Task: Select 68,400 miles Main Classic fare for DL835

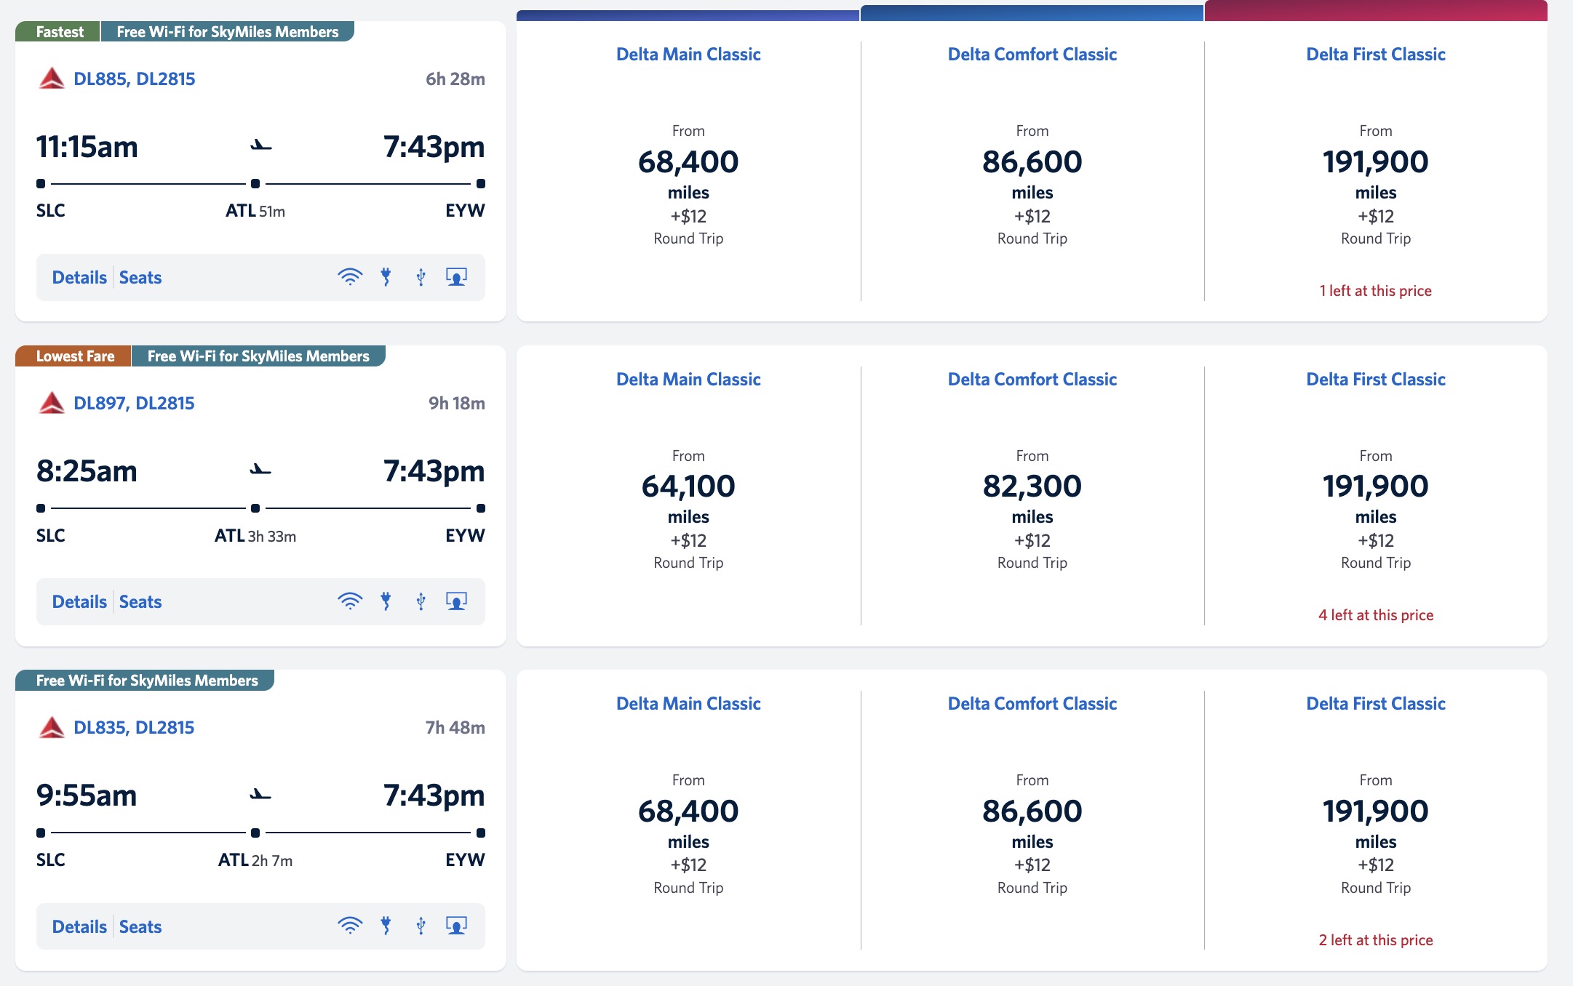Action: [x=688, y=834]
